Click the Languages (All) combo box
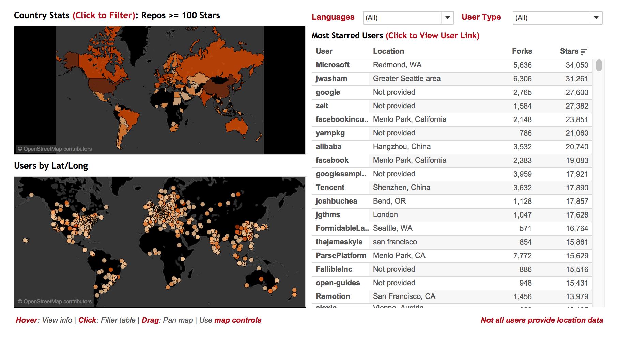 [408, 18]
